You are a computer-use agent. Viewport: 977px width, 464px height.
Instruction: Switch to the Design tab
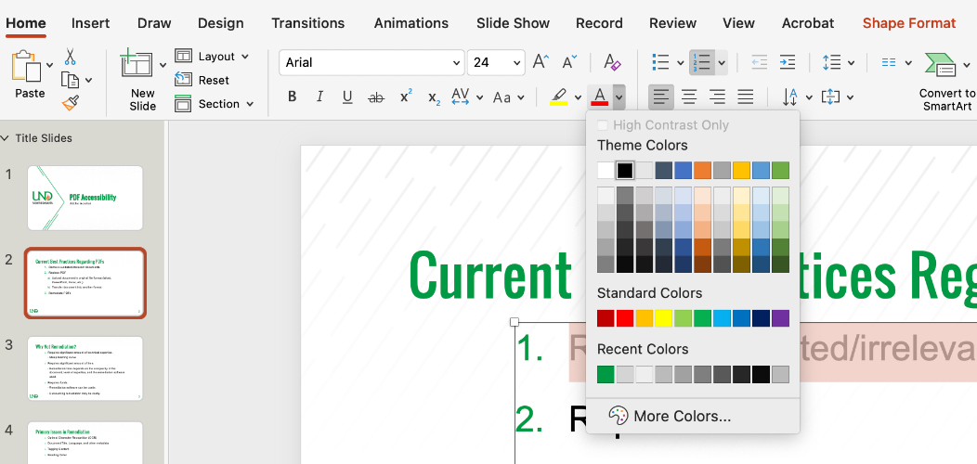point(221,23)
